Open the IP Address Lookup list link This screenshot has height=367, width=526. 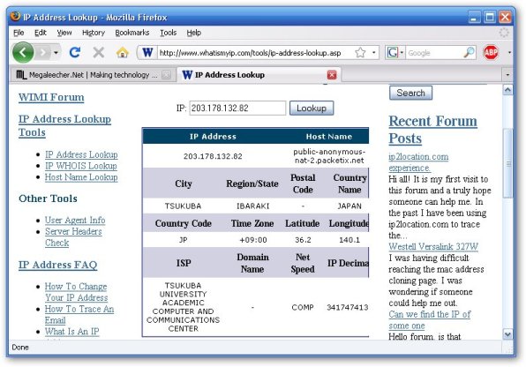click(81, 154)
